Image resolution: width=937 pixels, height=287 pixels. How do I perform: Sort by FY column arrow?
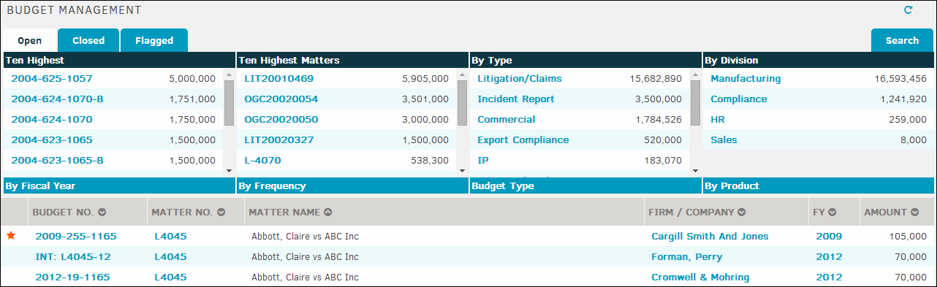832,213
